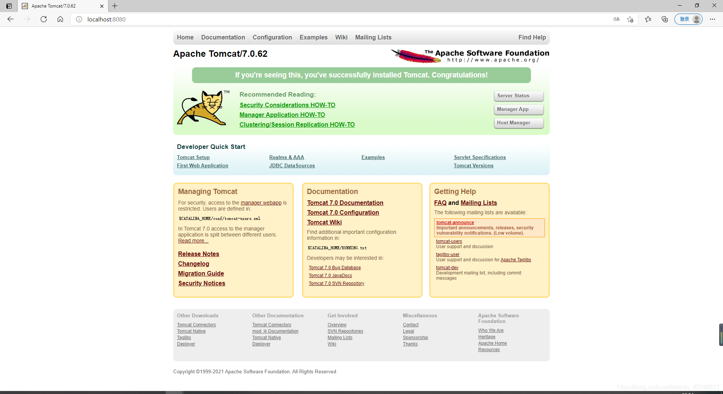723x394 pixels.
Task: Click the Manager App button
Action: click(519, 109)
